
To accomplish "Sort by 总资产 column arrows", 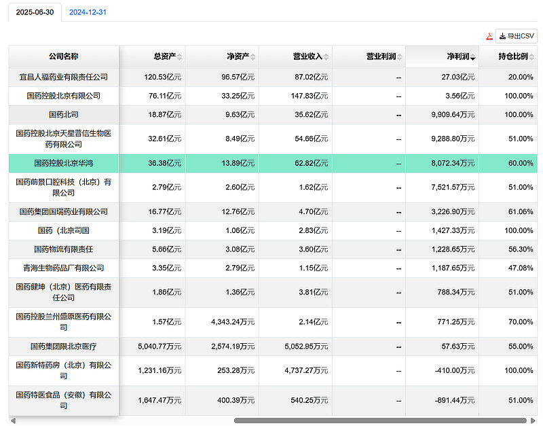I will [179, 57].
